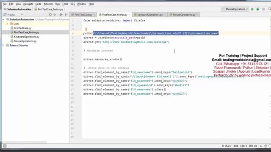Expand the External Libraries arrow
This screenshot has height=152, width=271.
coord(3,45)
